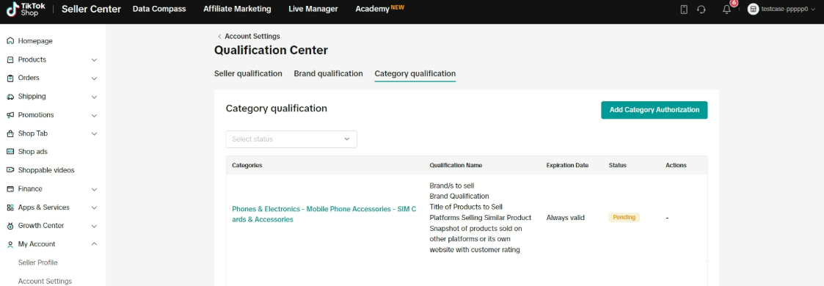Screen dimensions: 824x286
Task: Click the Homepage house icon
Action: pyautogui.click(x=10, y=41)
